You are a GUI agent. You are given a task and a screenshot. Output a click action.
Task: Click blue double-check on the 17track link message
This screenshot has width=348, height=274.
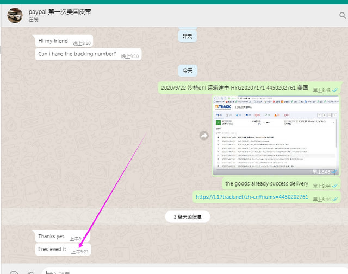coord(335,199)
